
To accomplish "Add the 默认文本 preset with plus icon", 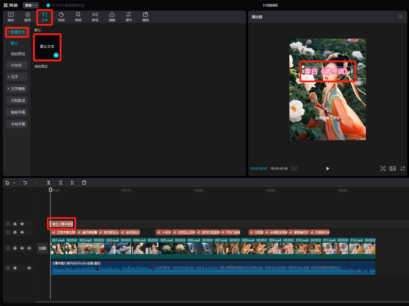I will coord(56,55).
